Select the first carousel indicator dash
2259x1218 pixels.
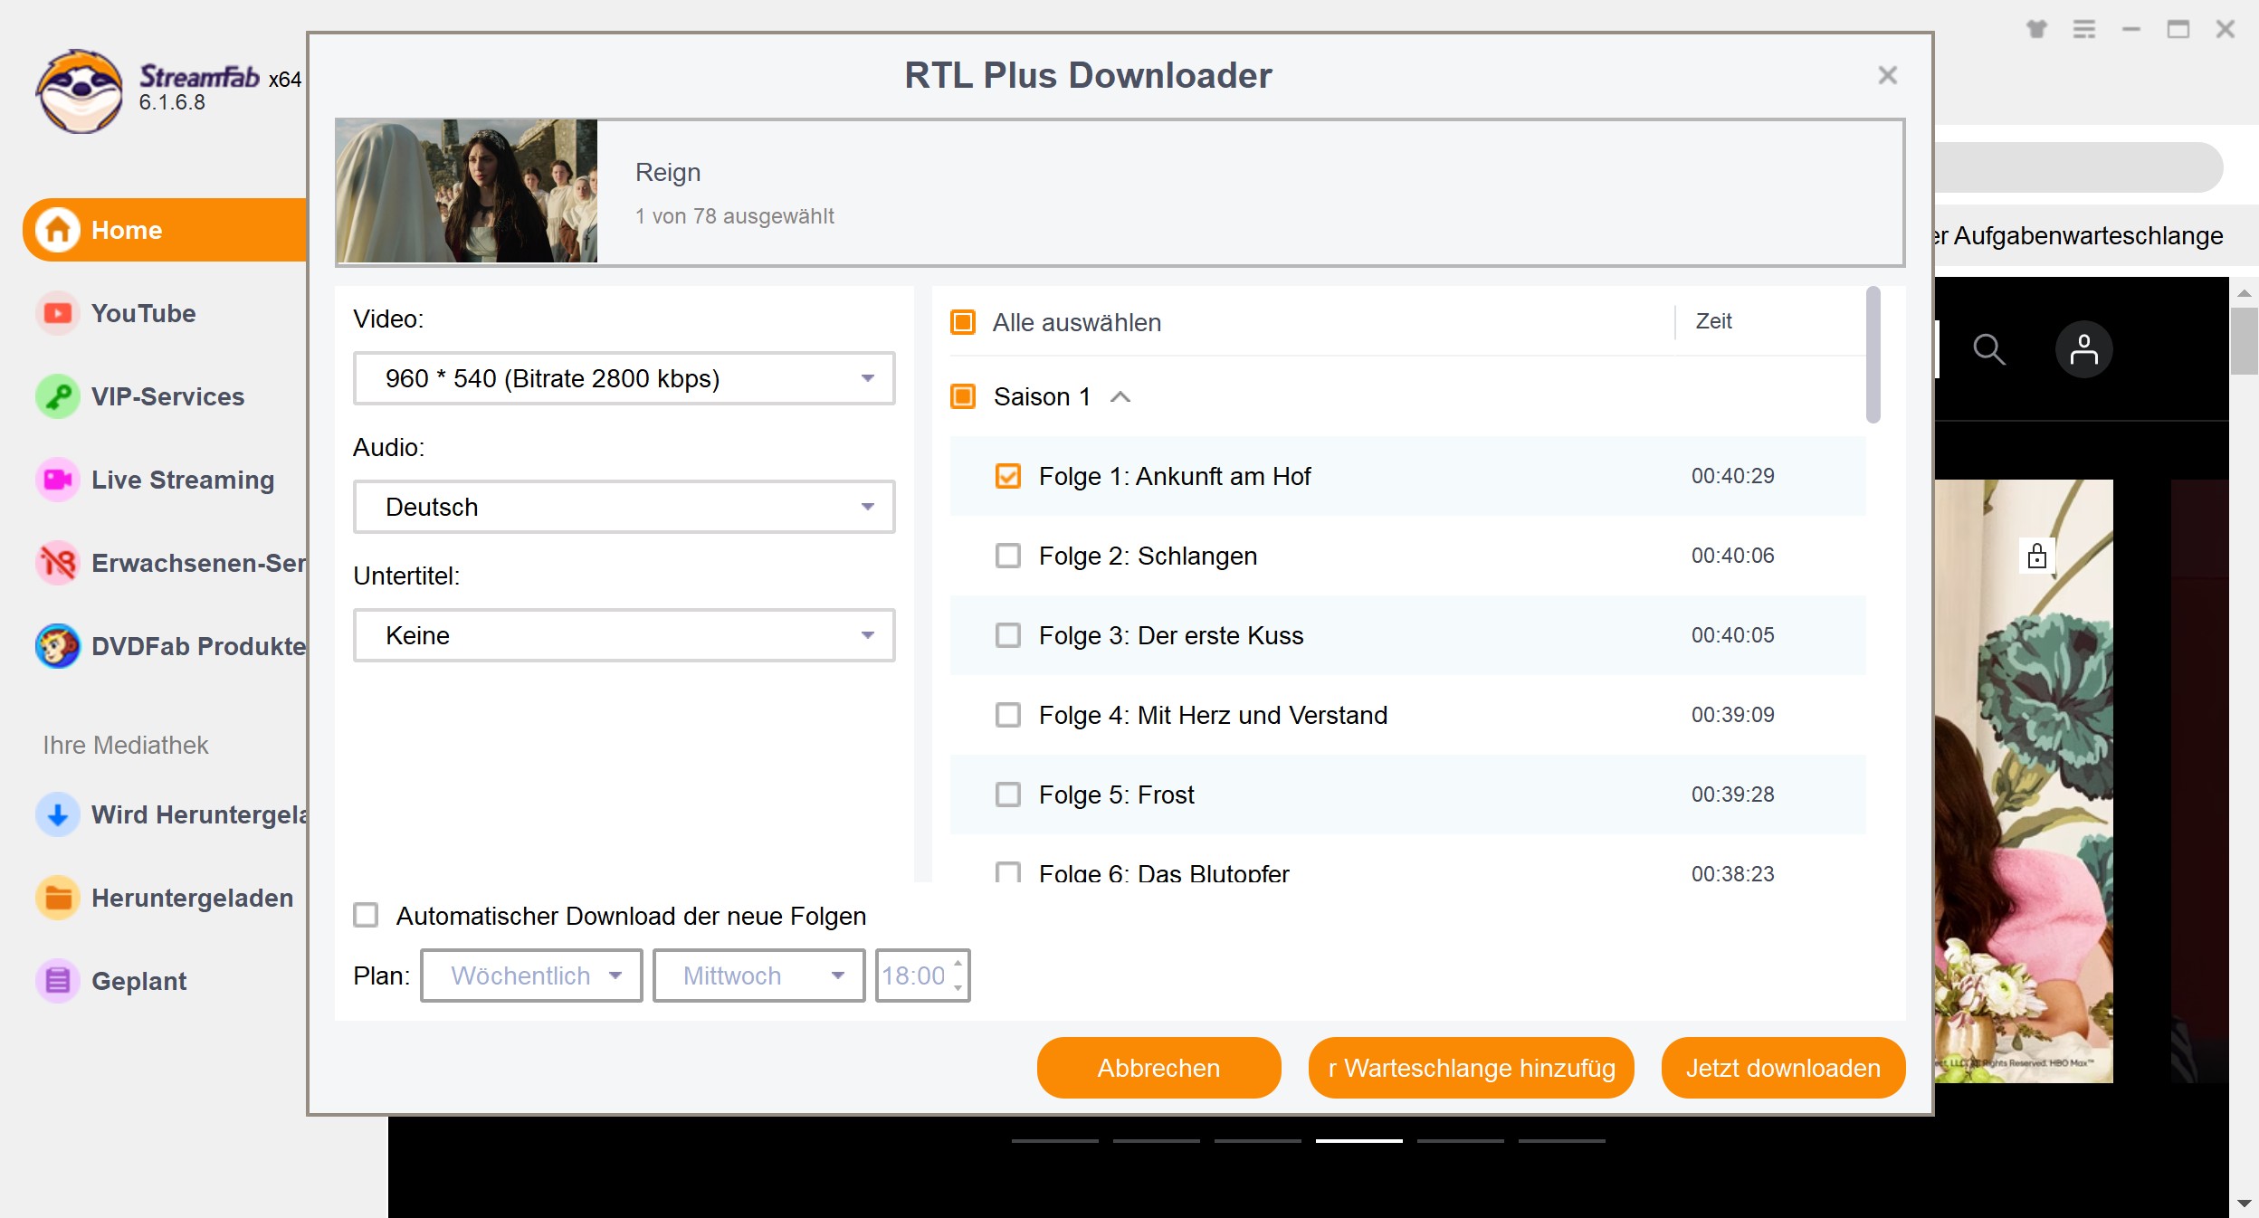click(x=1055, y=1141)
